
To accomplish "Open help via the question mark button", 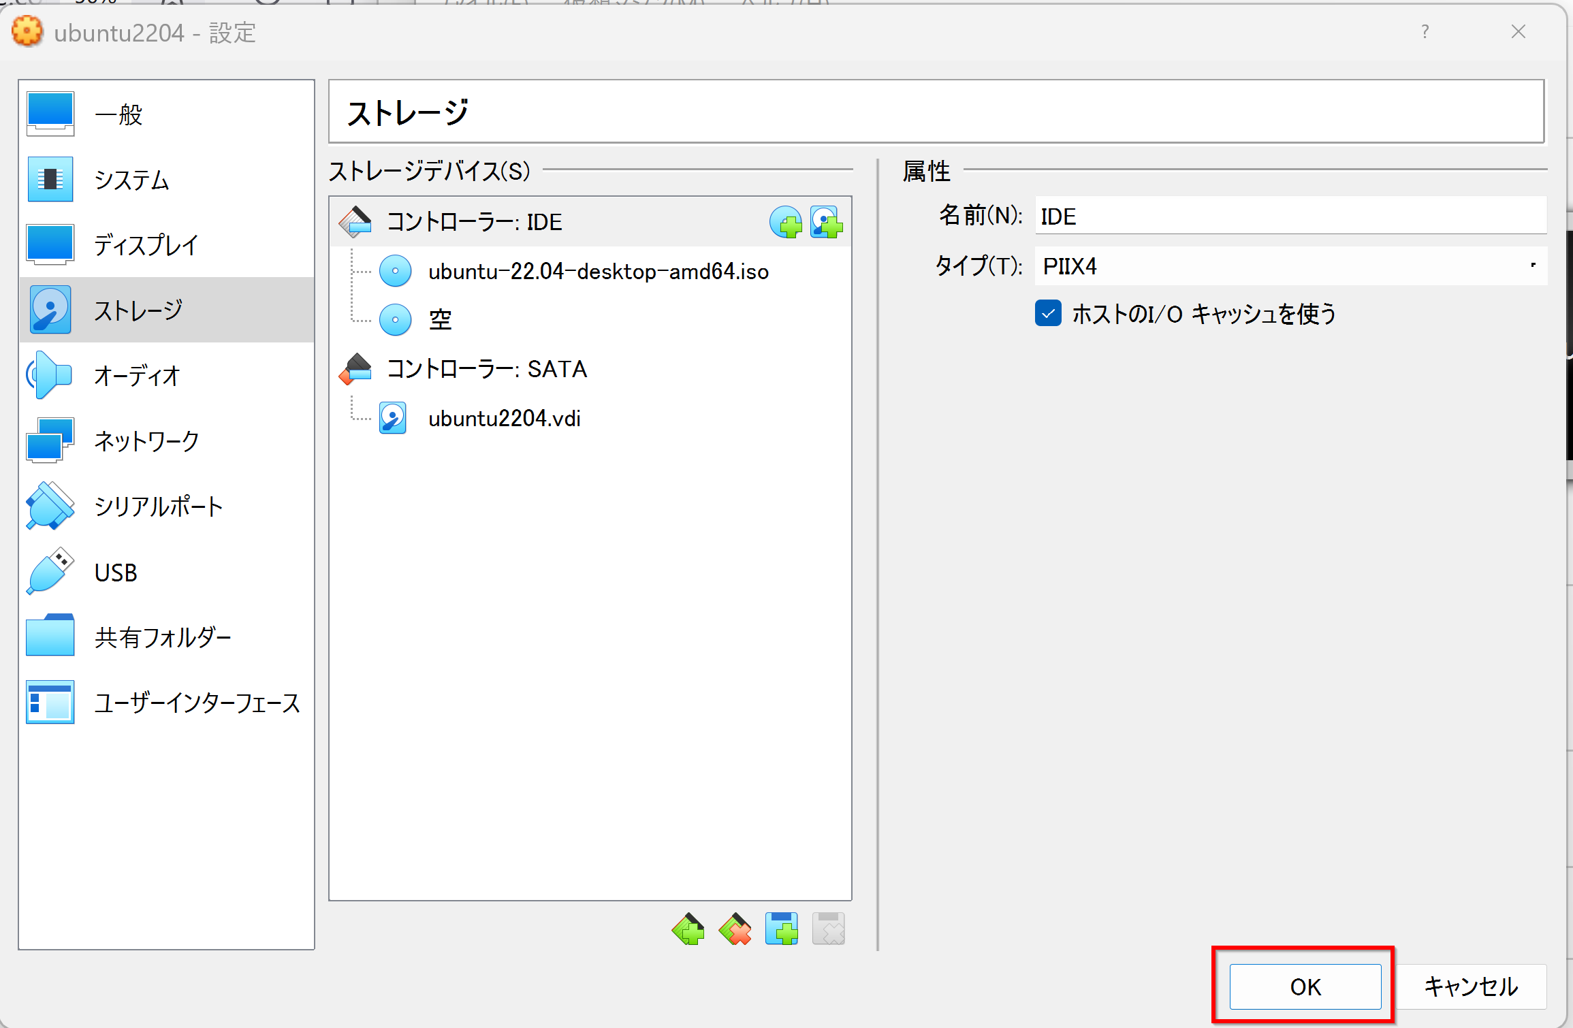I will click(1425, 32).
